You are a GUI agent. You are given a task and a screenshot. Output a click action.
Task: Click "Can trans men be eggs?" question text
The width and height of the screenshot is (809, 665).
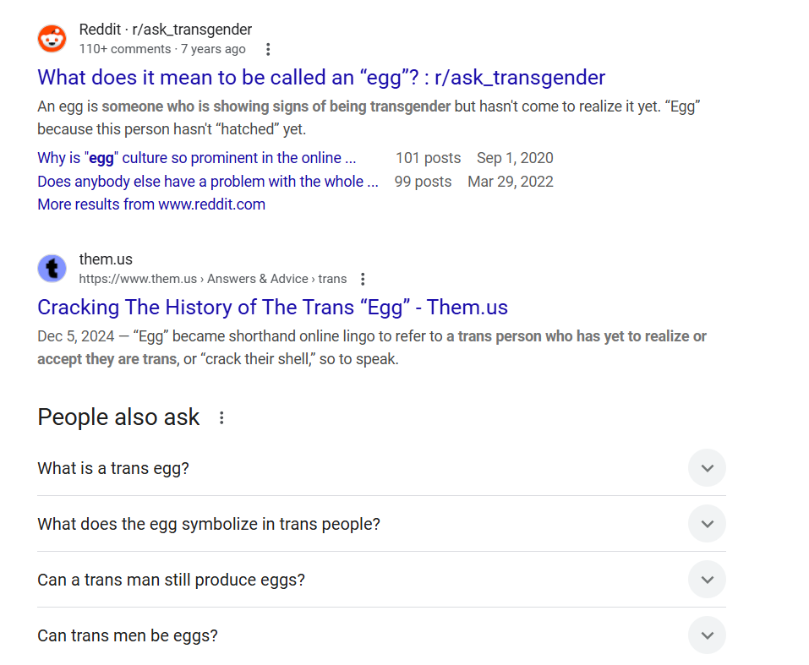pos(128,635)
